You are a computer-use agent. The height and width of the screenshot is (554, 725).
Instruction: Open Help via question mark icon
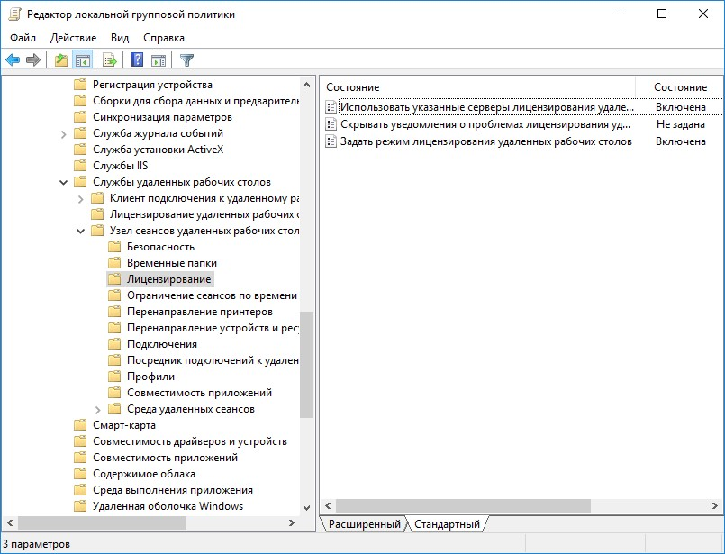[137, 59]
